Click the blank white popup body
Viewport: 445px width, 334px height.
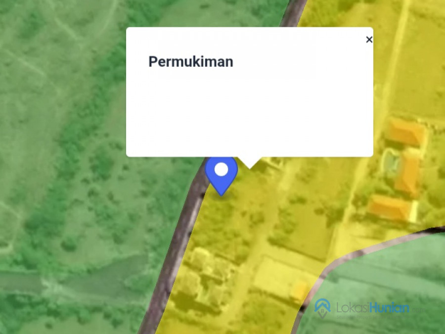click(250, 114)
